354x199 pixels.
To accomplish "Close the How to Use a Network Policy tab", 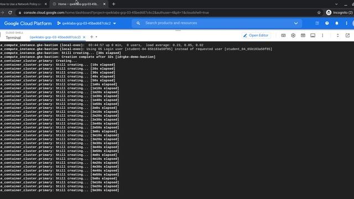I will 46,4.
